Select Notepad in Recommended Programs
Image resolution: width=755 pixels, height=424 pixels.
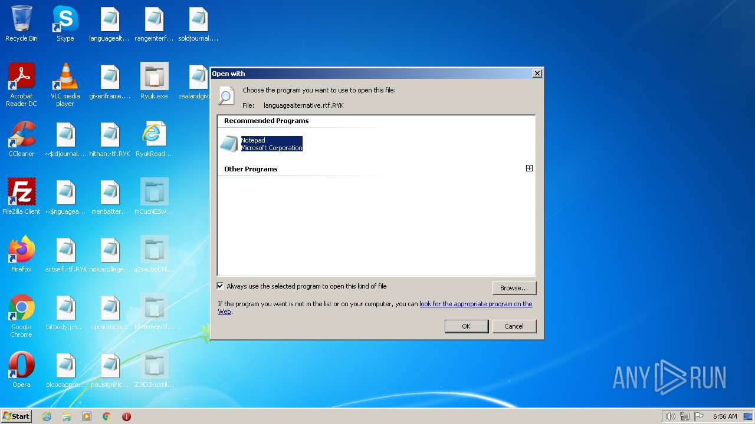click(261, 144)
